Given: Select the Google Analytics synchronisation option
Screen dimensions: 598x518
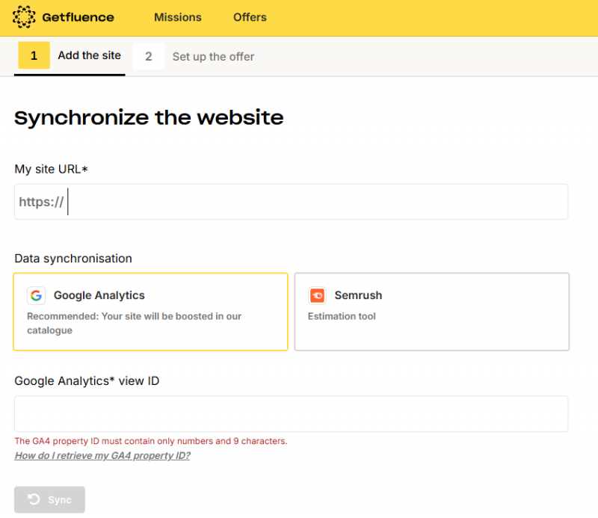Looking at the screenshot, I should click(x=150, y=311).
